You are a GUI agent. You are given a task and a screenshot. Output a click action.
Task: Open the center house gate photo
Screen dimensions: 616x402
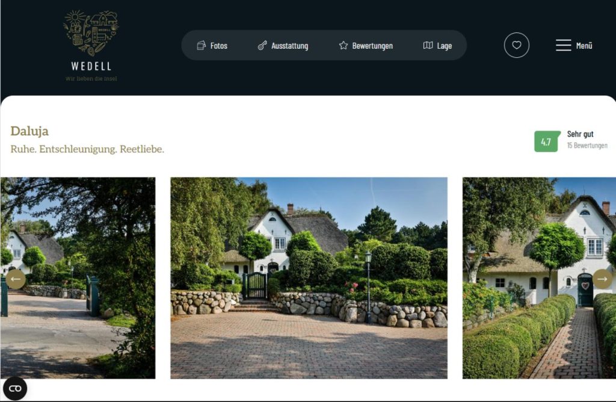click(309, 278)
